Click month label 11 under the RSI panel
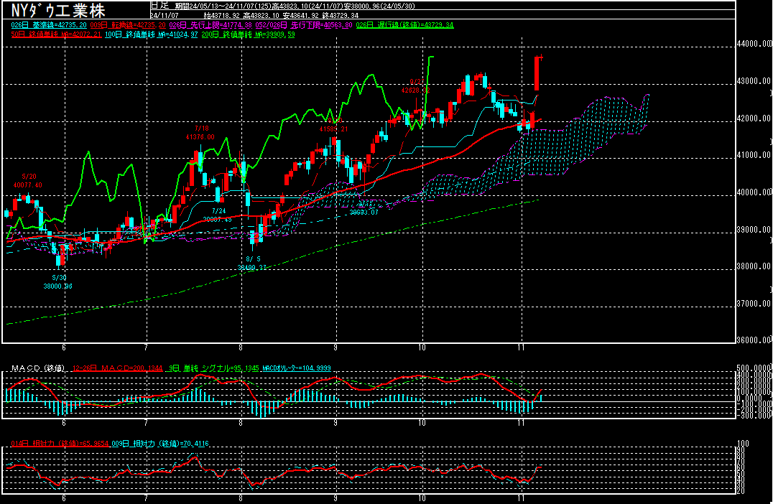773x504 pixels. 522,498
